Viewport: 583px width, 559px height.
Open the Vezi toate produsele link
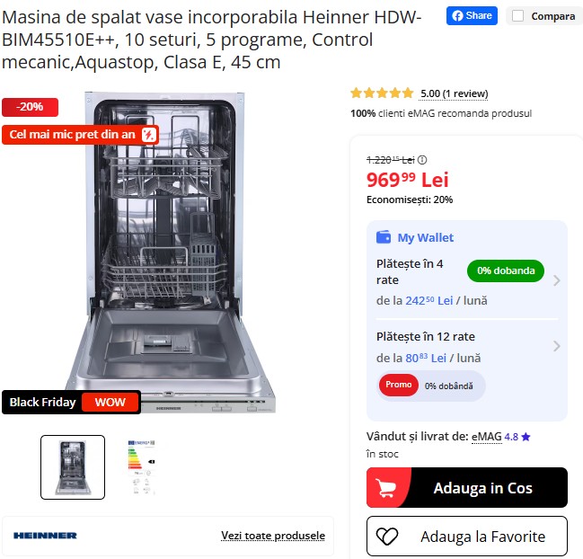[x=273, y=536]
